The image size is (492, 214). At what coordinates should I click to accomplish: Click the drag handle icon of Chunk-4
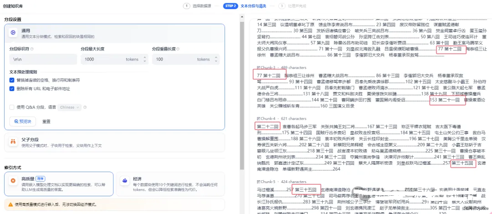pos(258,118)
